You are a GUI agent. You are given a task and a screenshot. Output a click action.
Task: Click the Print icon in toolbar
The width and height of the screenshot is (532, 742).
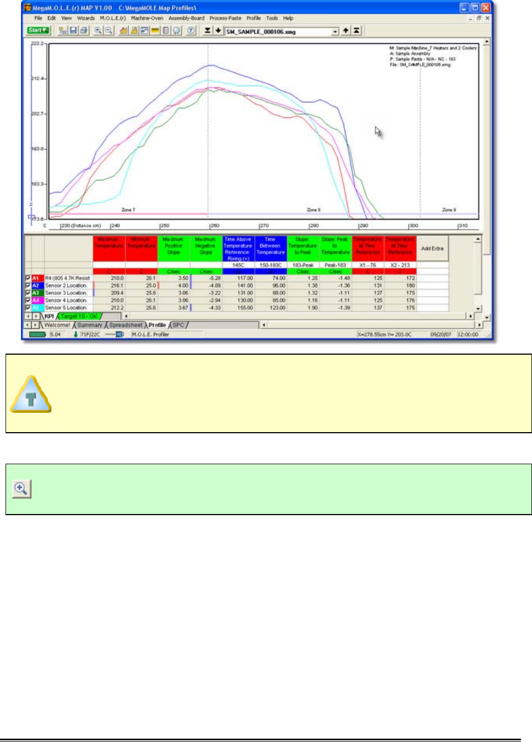pos(84,30)
